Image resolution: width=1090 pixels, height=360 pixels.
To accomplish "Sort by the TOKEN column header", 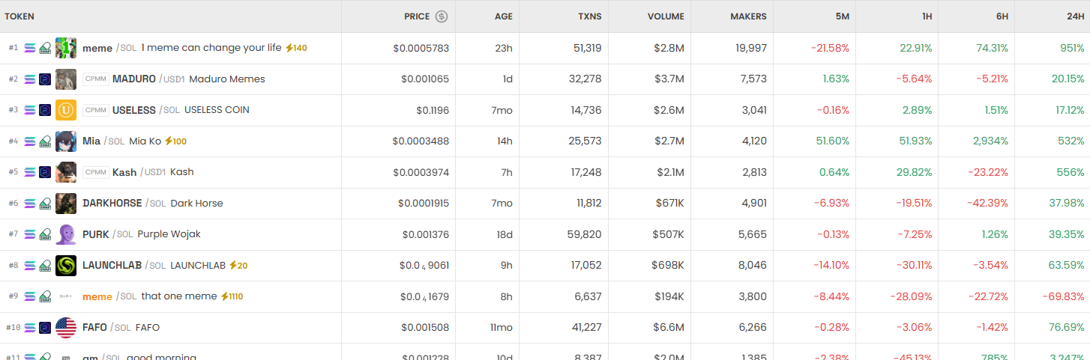I will (x=19, y=16).
